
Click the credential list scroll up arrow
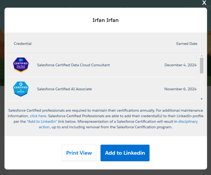202,56
